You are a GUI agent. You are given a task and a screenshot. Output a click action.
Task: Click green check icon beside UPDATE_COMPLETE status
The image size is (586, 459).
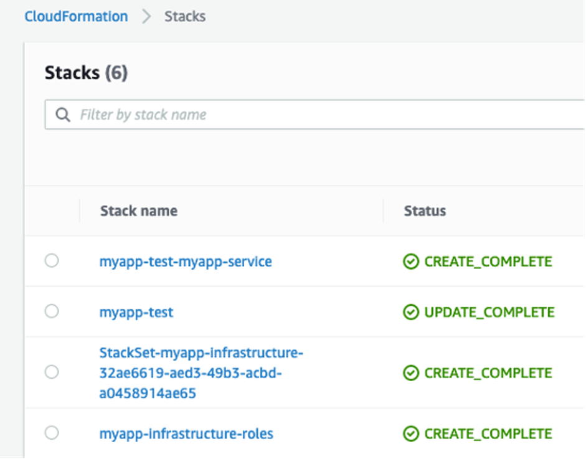pyautogui.click(x=411, y=312)
